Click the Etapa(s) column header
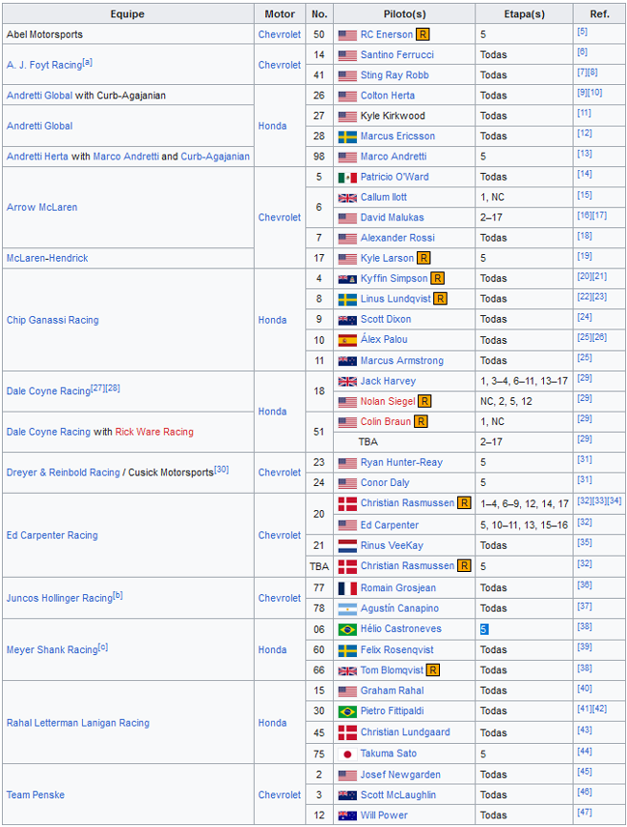The image size is (627, 827). 524,14
